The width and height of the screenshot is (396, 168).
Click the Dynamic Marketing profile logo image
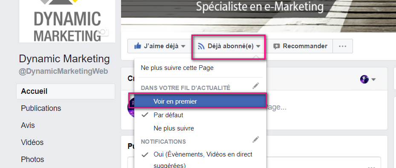(x=67, y=21)
